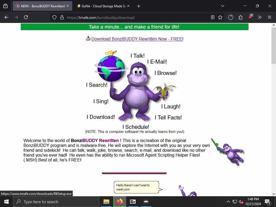
Task: Click the 'I Sing!' text
Action: [x=101, y=101]
